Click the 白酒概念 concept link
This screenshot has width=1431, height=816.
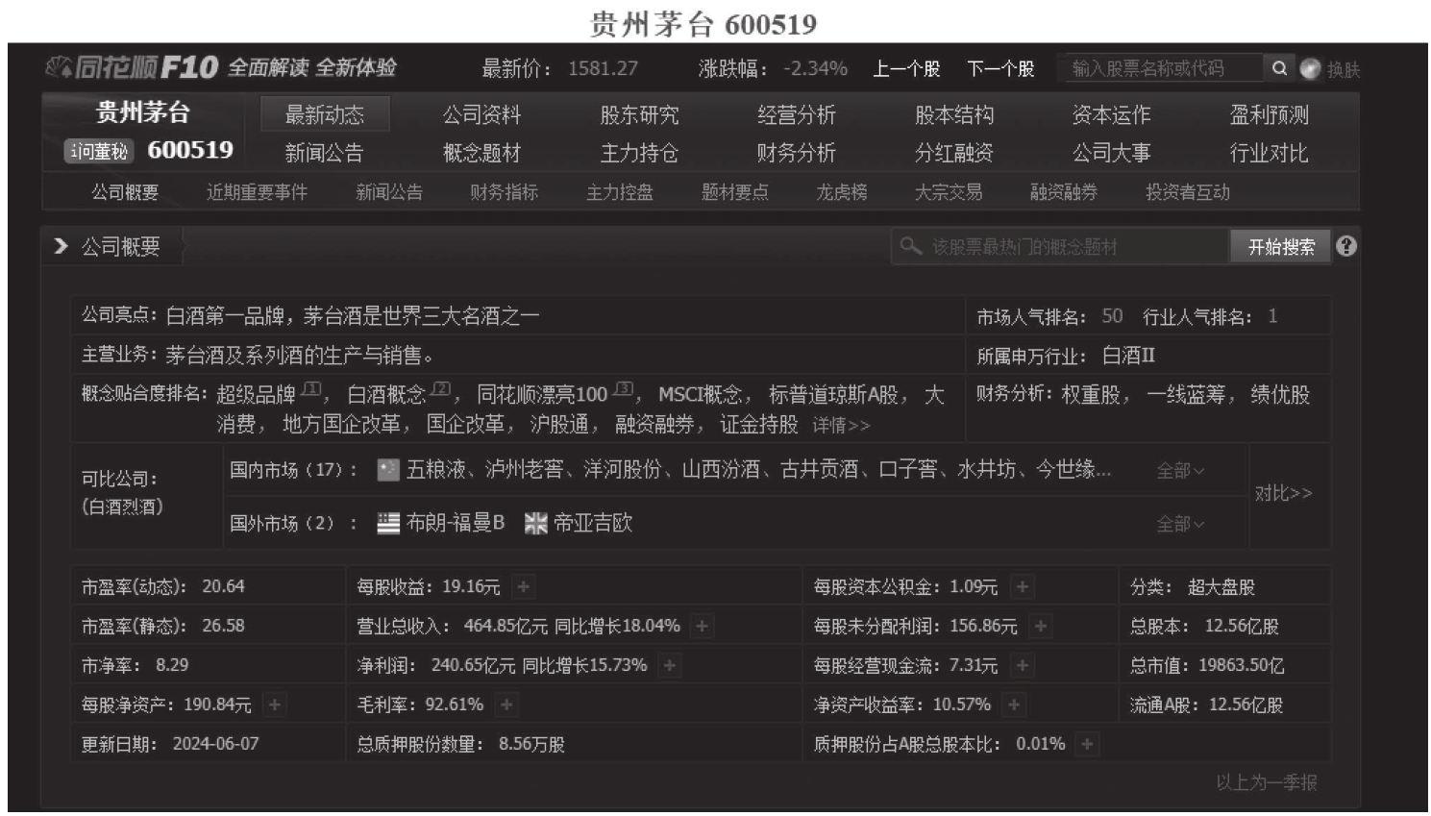pos(386,395)
